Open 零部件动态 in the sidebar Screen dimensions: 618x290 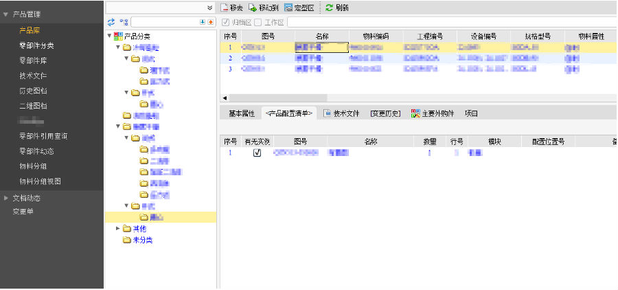pyautogui.click(x=36, y=151)
